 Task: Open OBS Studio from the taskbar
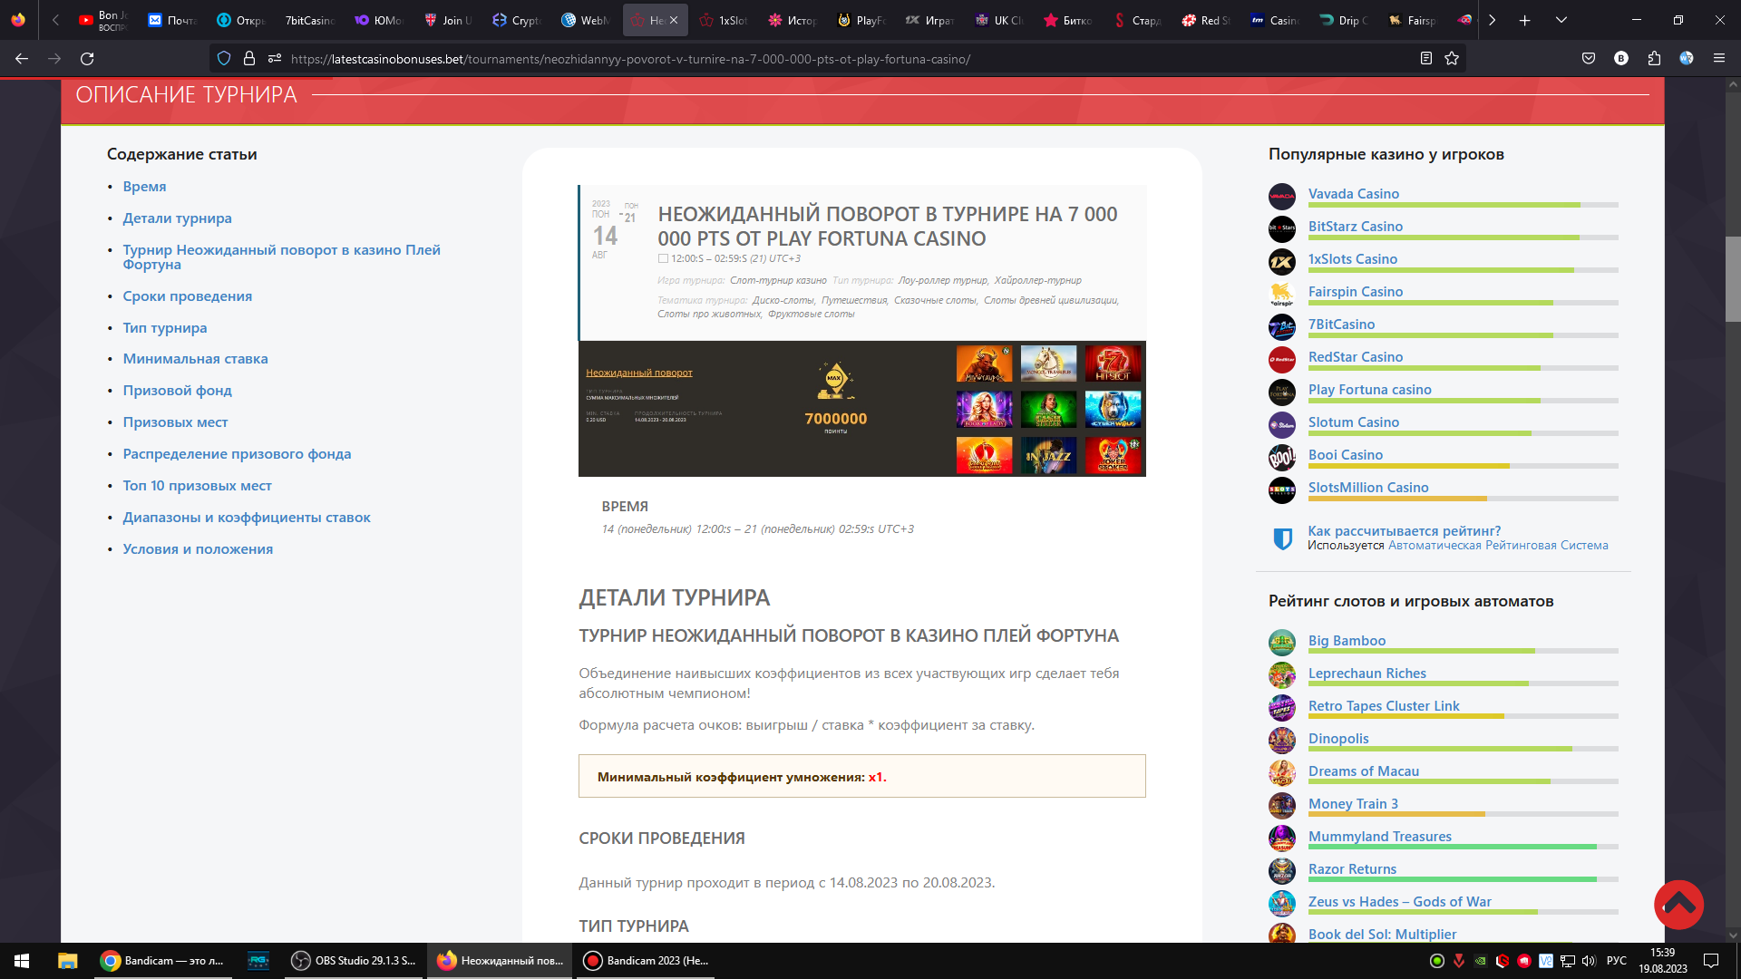coord(355,960)
